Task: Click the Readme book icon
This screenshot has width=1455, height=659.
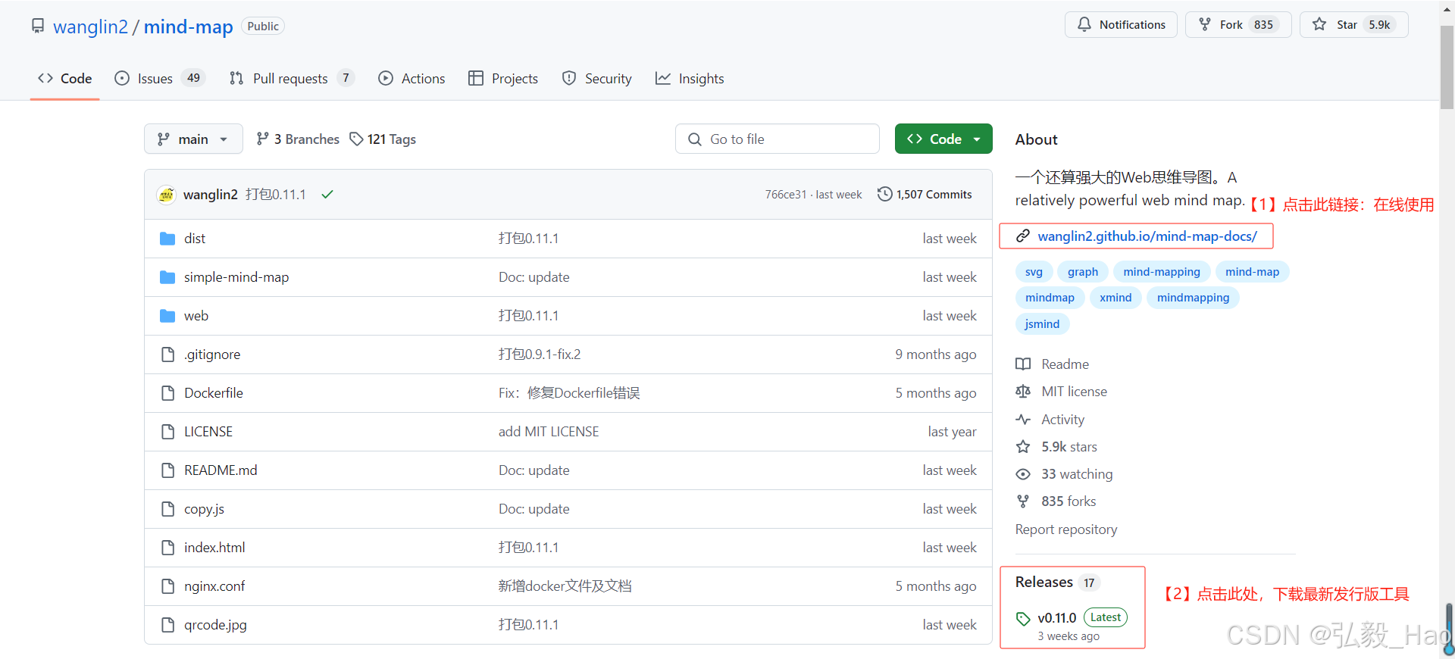Action: coord(1023,364)
